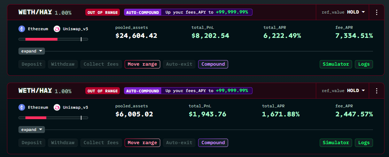Image resolution: width=389 pixels, height=157 pixels.
Task: Click pooled_assets value $6,005.02
Action: (x=134, y=114)
